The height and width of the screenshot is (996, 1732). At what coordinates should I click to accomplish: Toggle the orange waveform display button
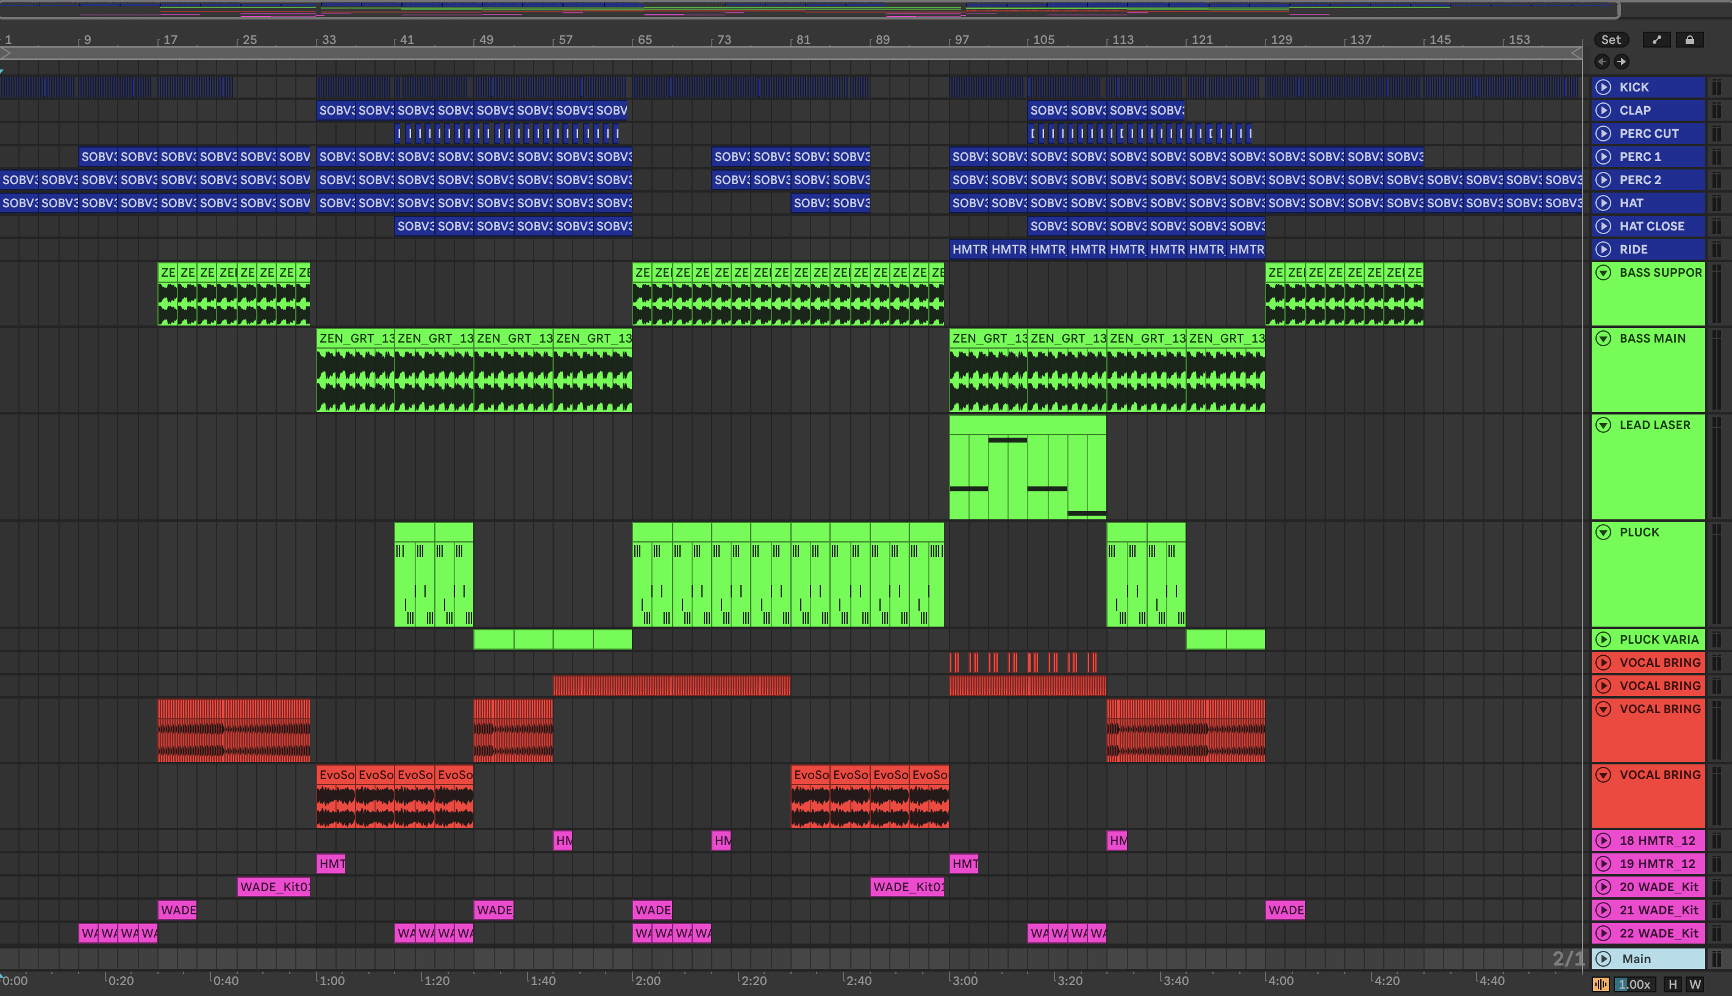tap(1601, 984)
